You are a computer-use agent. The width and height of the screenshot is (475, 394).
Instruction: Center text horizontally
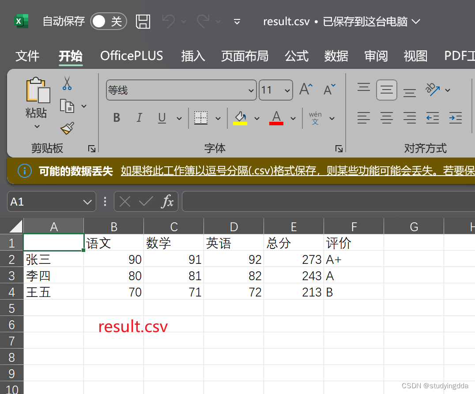click(387, 118)
